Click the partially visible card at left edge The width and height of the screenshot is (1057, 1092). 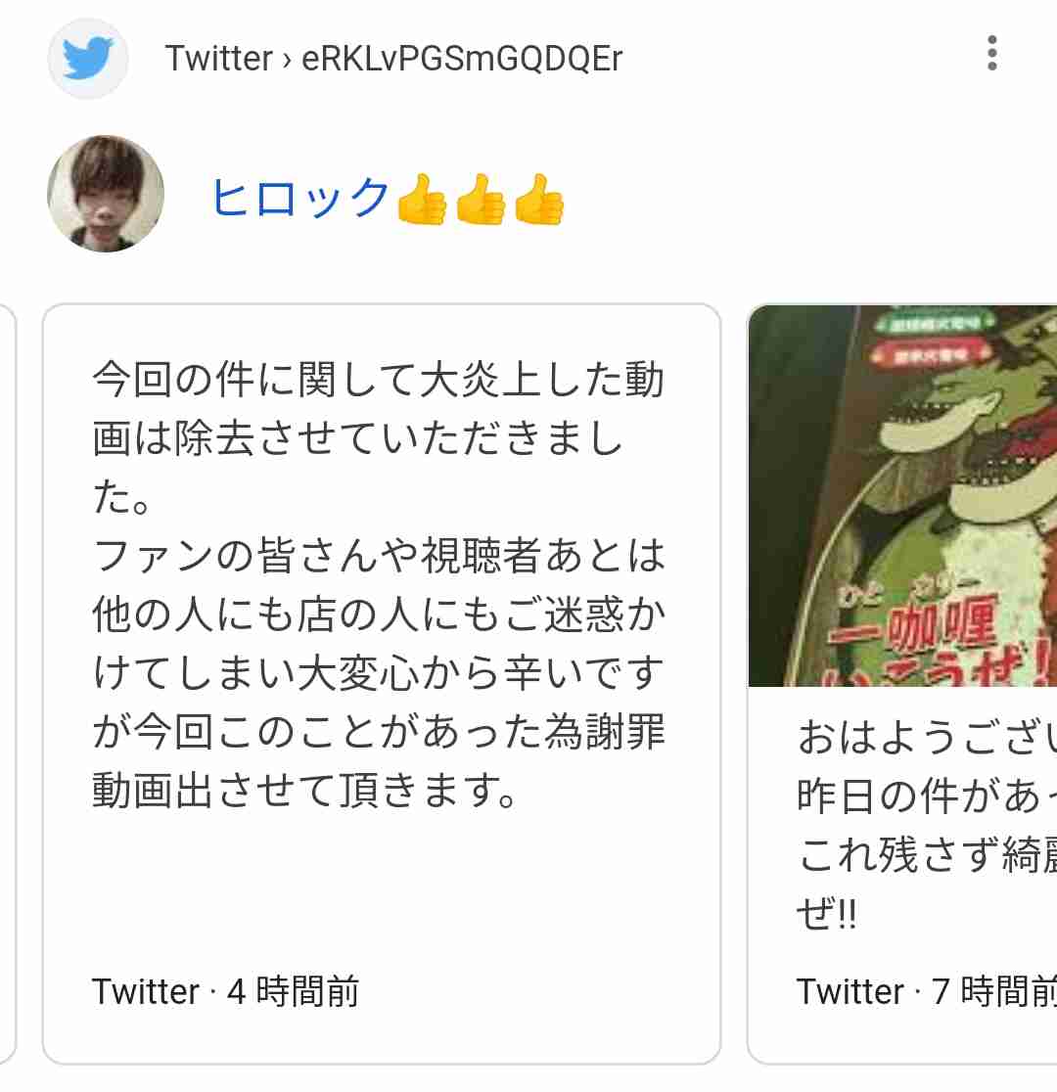[7, 684]
